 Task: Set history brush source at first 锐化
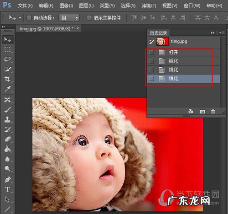click(x=151, y=61)
